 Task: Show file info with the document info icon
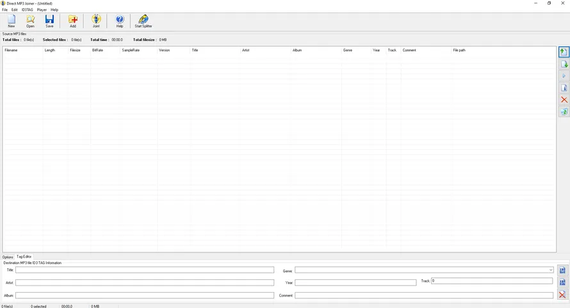564,88
